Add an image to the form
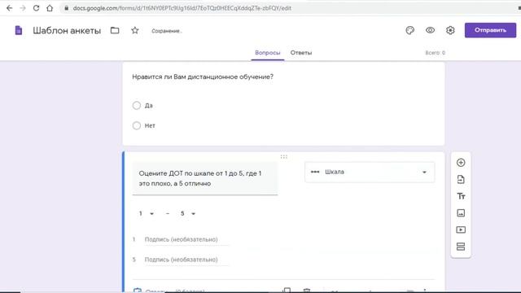This screenshot has height=293, width=521. point(461,213)
